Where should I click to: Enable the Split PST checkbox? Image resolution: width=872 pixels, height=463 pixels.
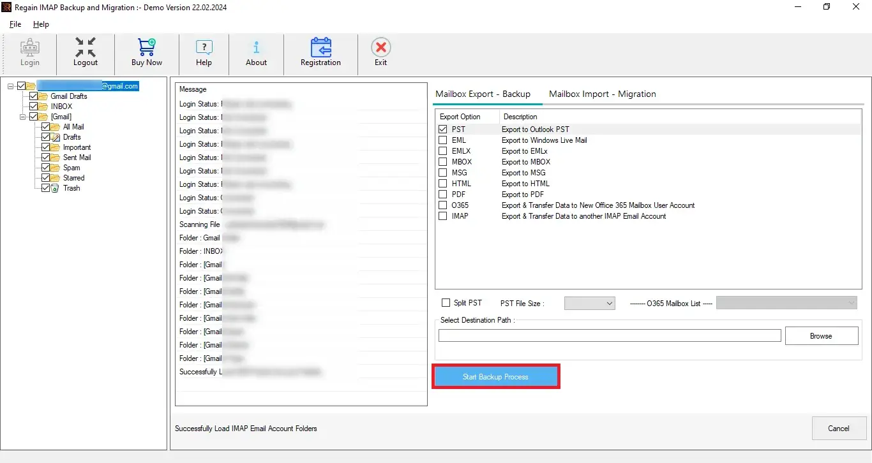(x=446, y=303)
